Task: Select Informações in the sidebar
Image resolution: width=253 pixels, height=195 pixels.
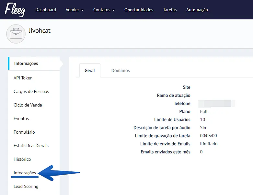Action: click(x=26, y=64)
